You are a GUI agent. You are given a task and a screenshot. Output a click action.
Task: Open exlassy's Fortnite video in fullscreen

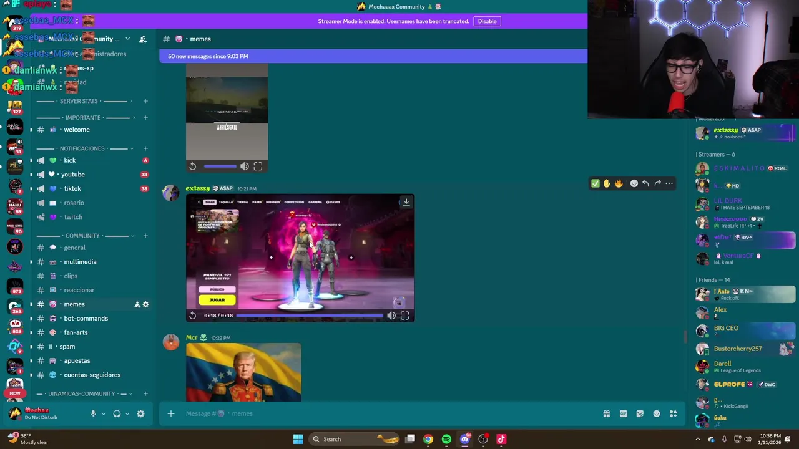point(405,316)
